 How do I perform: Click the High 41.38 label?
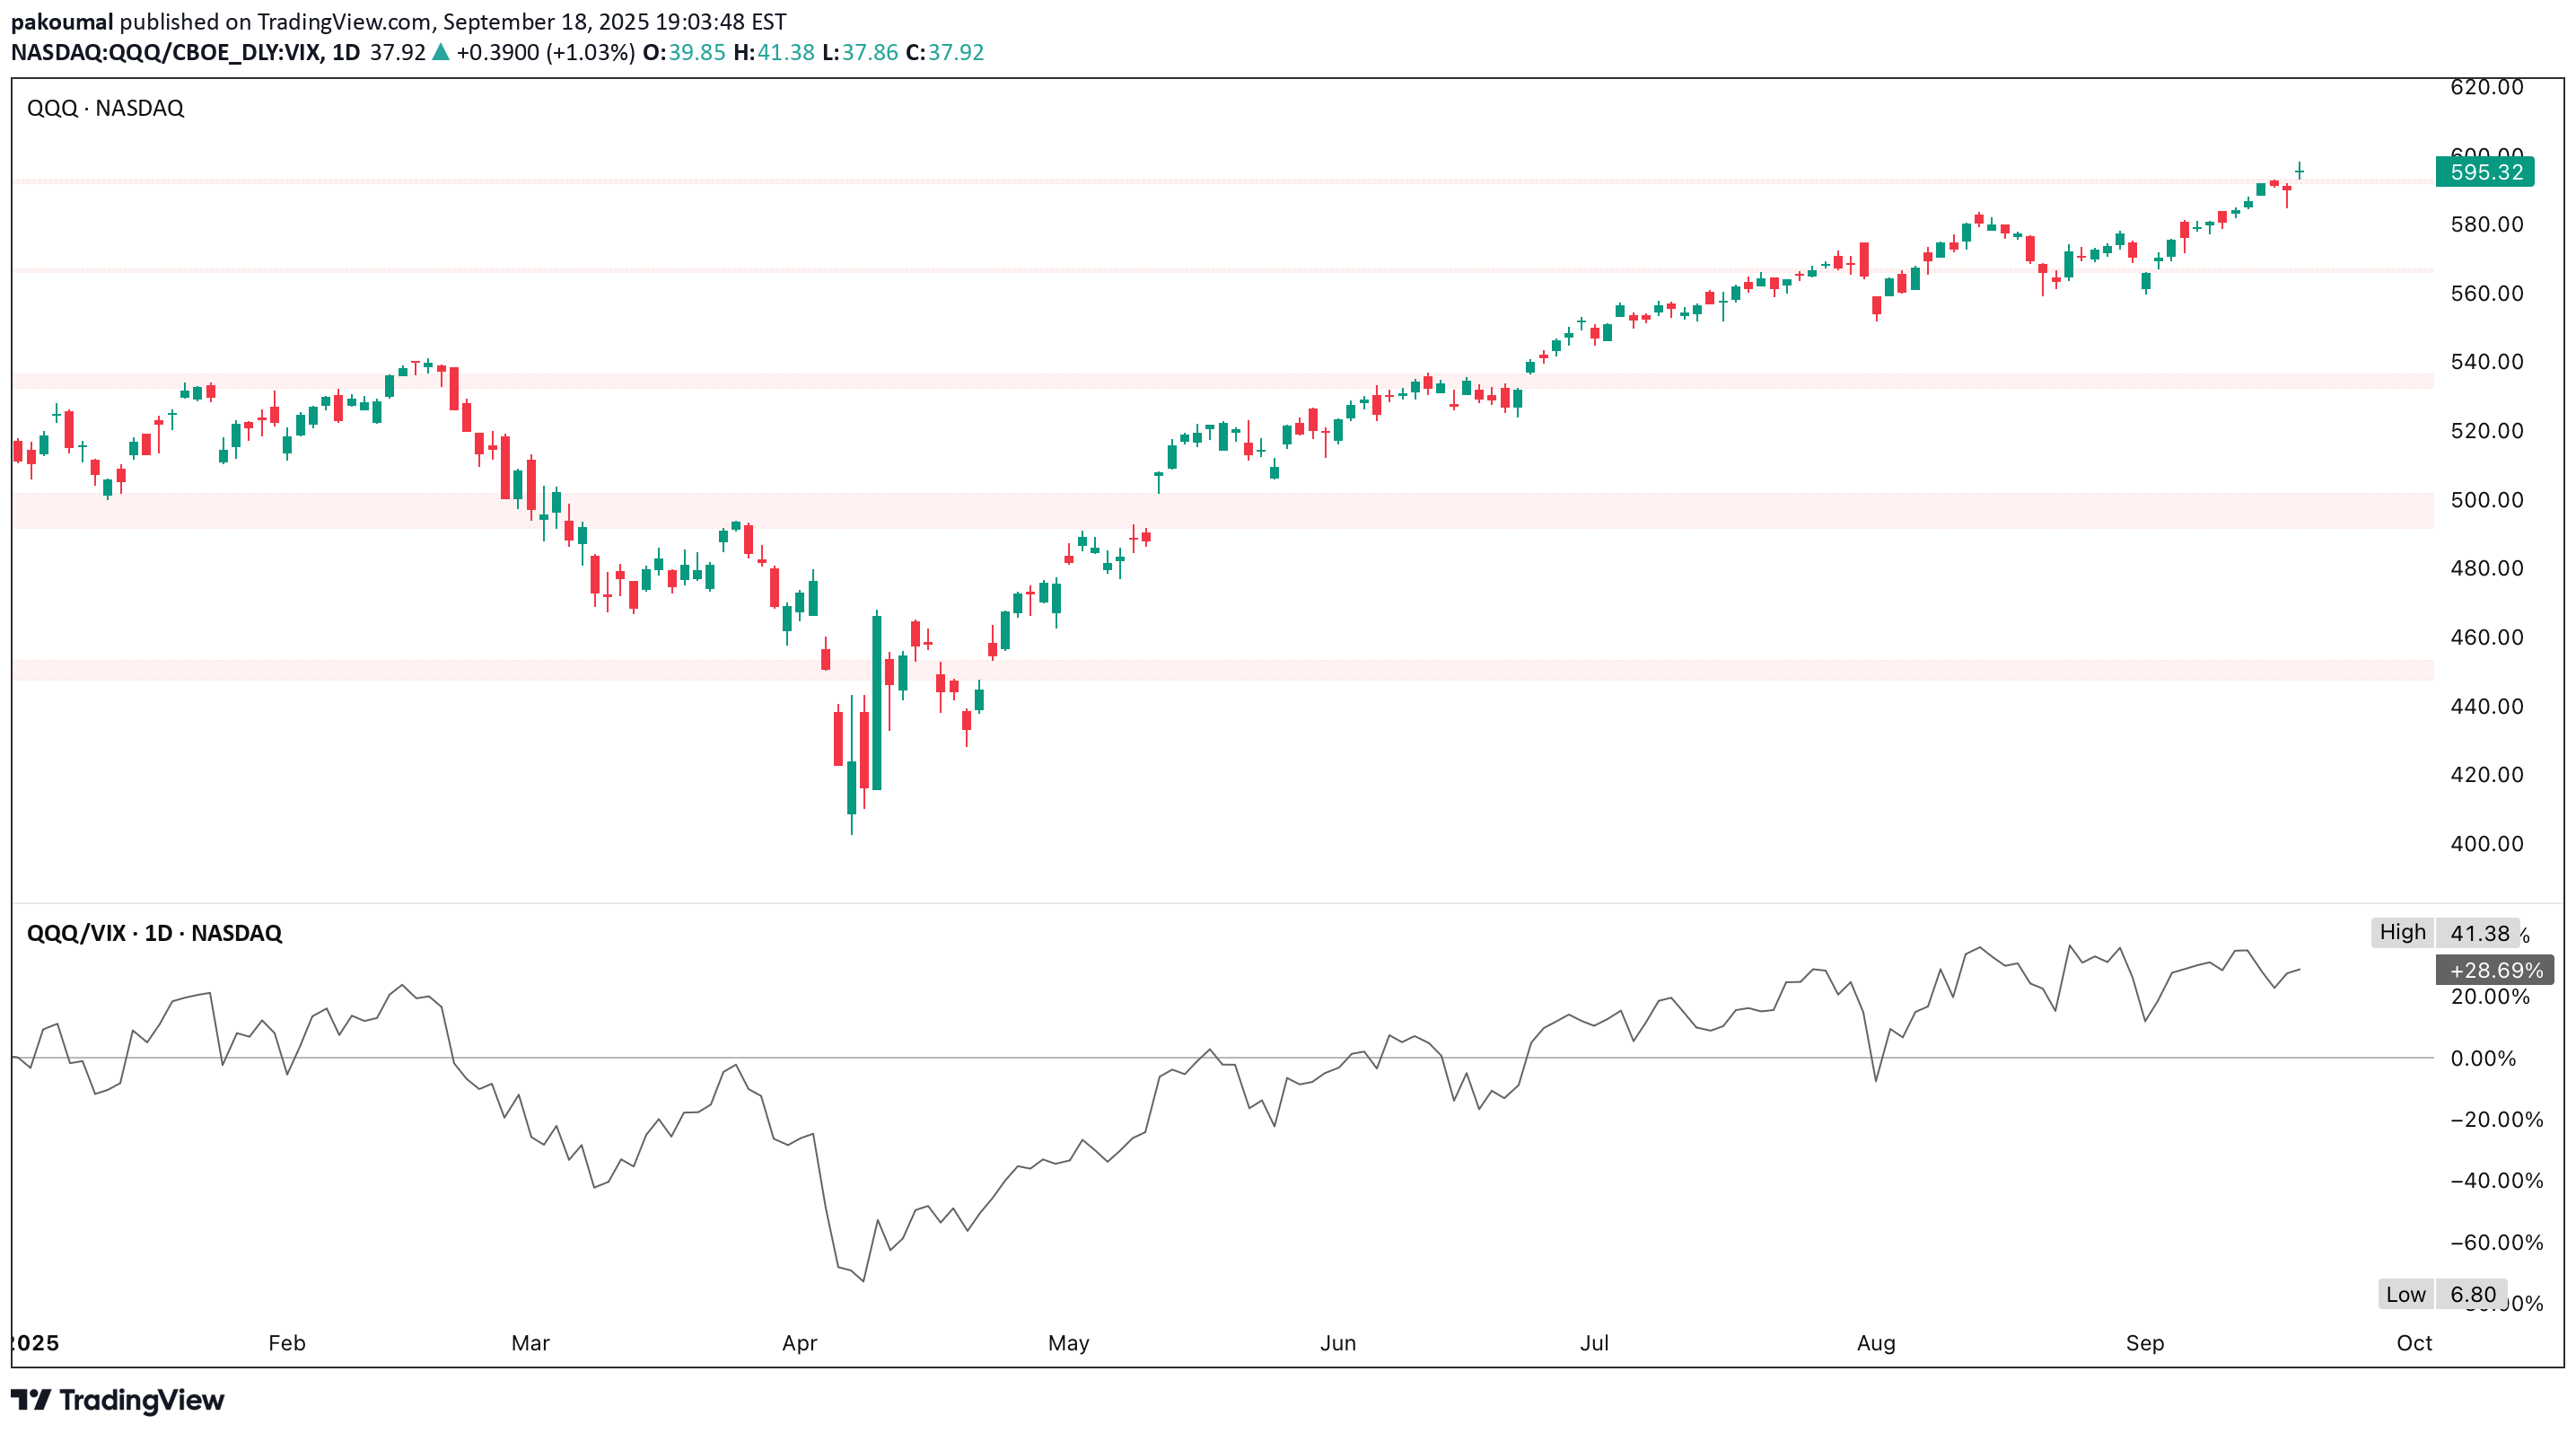pos(2444,932)
